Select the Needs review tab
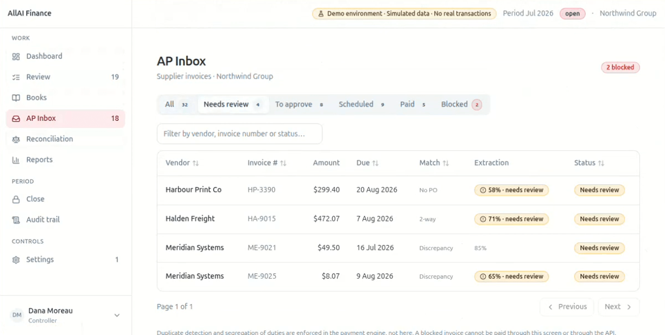This screenshot has height=335, width=665. (x=233, y=105)
